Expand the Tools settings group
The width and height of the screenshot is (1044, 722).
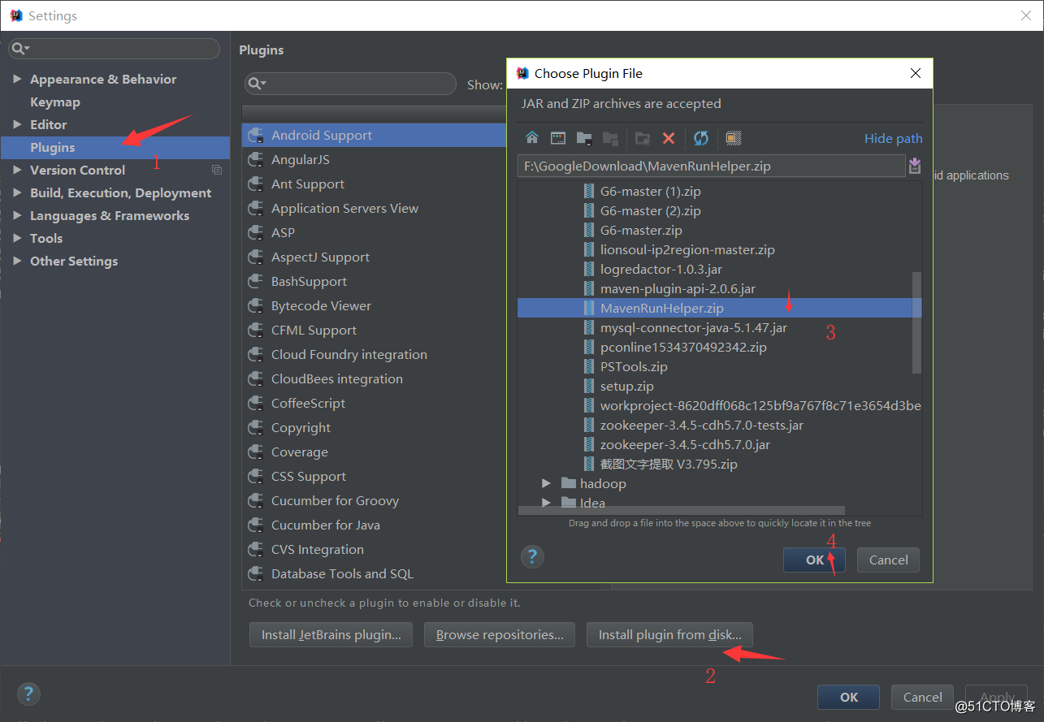tap(17, 238)
